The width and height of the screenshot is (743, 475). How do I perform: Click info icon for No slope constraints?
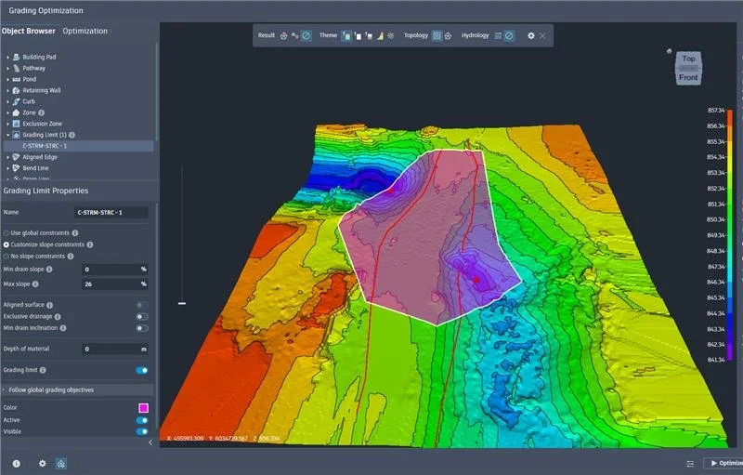[71, 257]
